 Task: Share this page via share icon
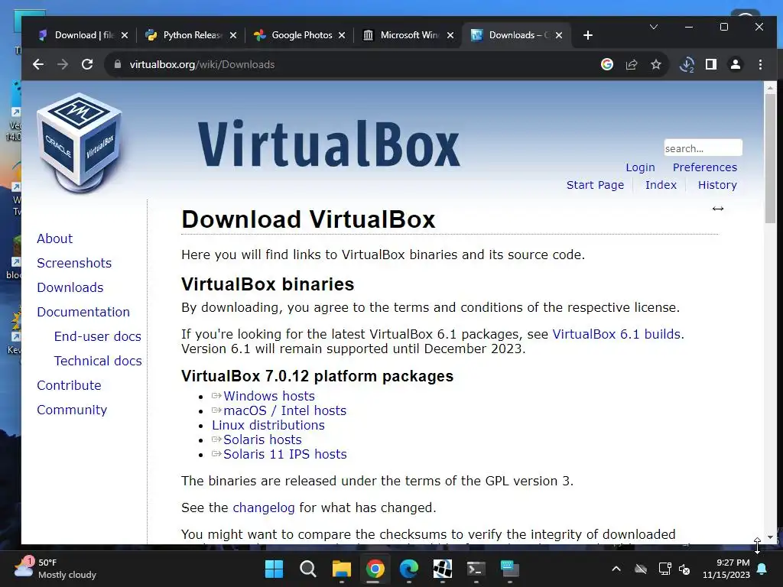[631, 64]
